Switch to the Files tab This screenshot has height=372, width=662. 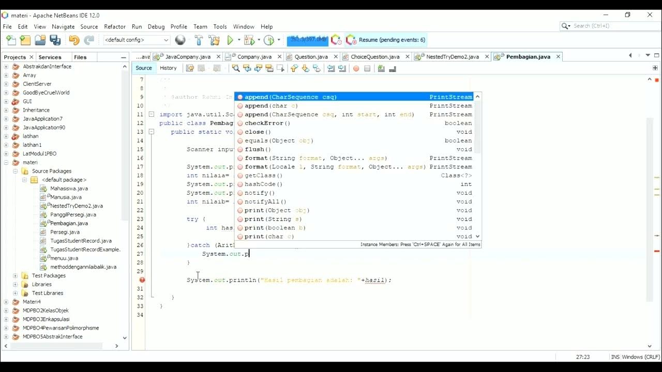pos(80,57)
